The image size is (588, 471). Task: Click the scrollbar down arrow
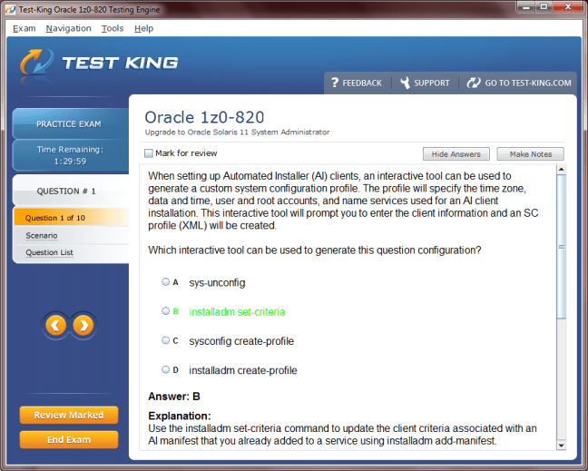click(562, 445)
